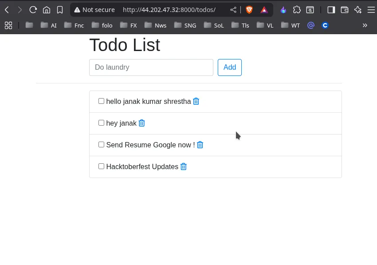Focus the 'Do laundry' todo input field
The width and height of the screenshot is (377, 265).
151,67
